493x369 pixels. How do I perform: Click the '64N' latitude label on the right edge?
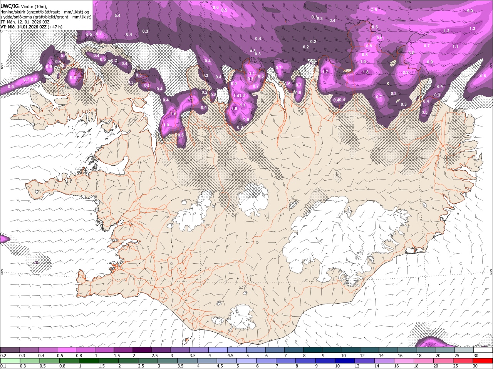click(491, 271)
